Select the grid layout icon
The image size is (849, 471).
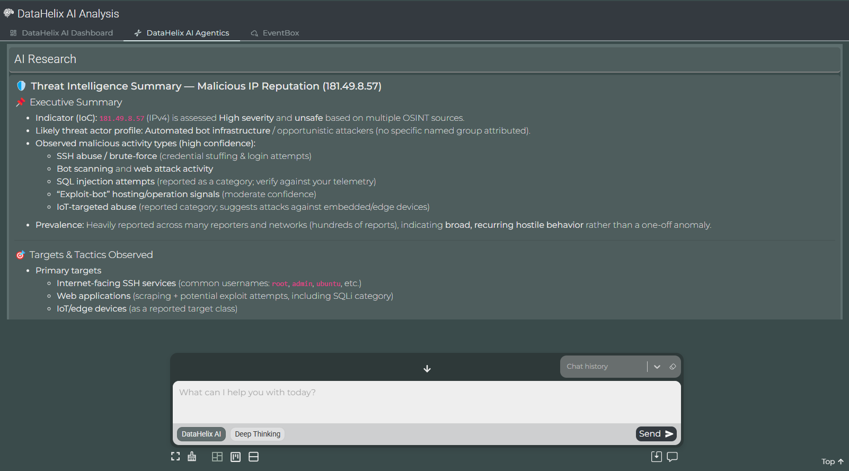click(217, 457)
